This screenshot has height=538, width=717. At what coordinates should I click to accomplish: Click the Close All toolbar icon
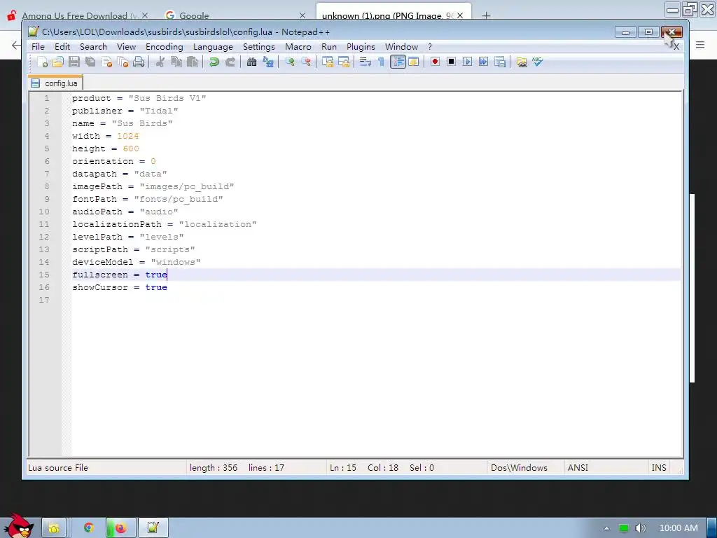[123, 62]
